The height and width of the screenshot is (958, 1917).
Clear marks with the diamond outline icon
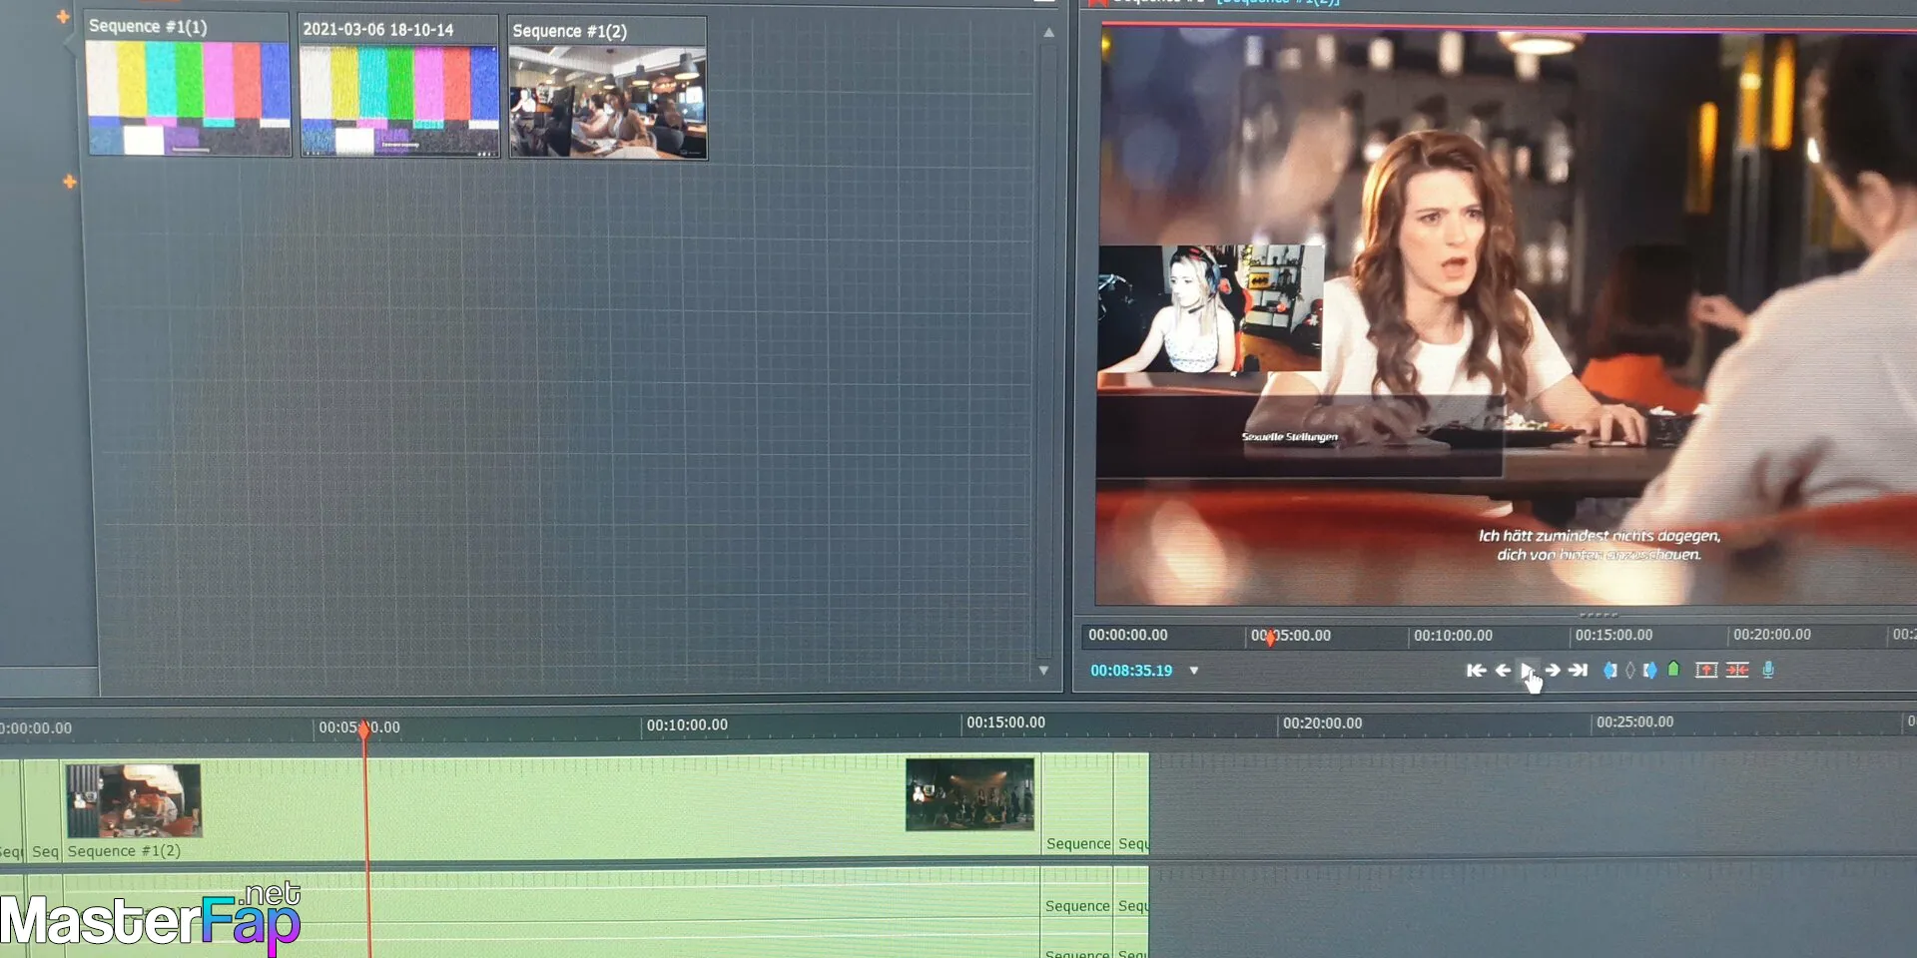[1630, 671]
